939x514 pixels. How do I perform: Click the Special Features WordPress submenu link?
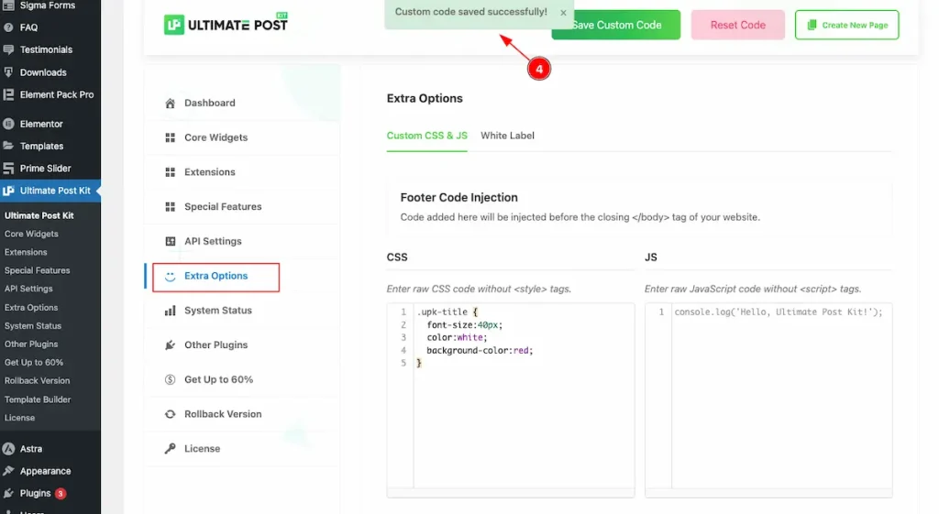(x=37, y=270)
